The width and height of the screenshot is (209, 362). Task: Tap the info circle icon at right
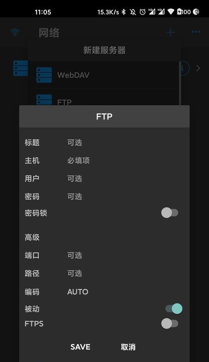point(185,69)
